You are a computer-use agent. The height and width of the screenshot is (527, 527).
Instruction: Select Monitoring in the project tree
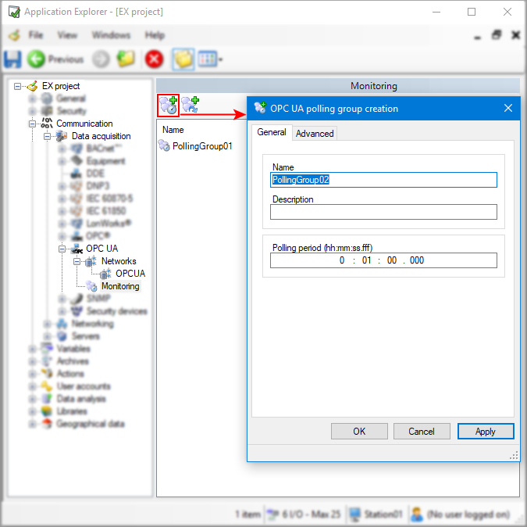pos(120,286)
